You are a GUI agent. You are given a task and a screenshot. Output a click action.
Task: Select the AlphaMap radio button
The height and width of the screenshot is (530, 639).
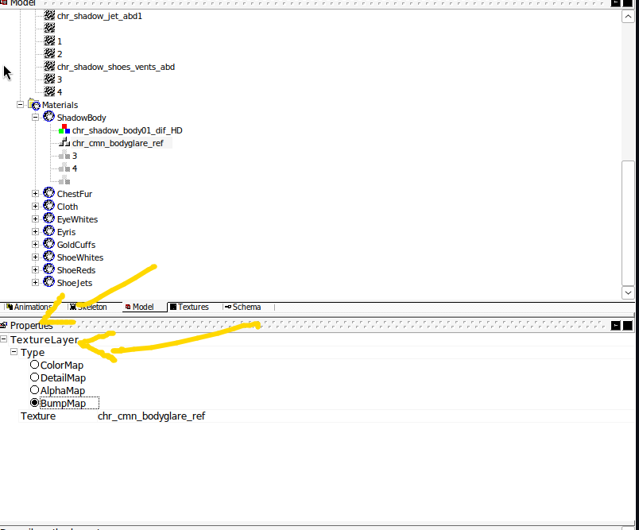point(35,391)
